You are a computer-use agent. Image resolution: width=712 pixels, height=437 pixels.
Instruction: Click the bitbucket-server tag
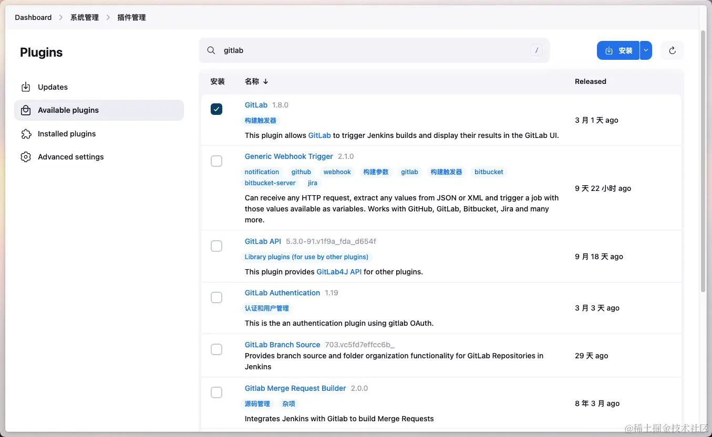(270, 183)
